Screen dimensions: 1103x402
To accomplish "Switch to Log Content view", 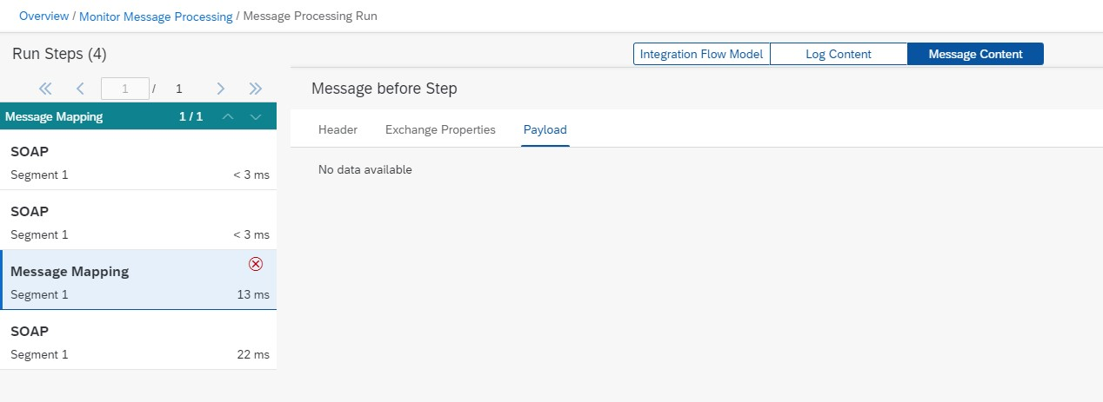I will click(x=839, y=54).
